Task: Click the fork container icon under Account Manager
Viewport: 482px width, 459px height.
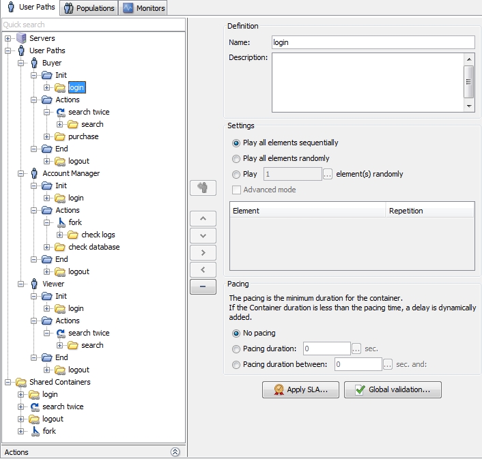Action: (x=60, y=222)
